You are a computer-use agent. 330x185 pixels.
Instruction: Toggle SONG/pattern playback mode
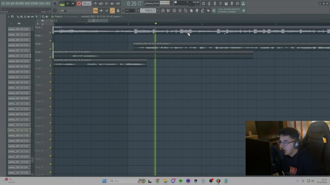(x=62, y=4)
